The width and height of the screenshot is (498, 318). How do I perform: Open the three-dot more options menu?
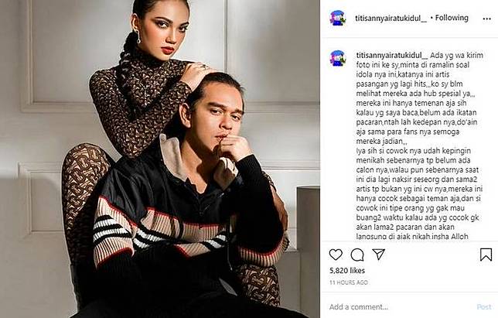487,19
